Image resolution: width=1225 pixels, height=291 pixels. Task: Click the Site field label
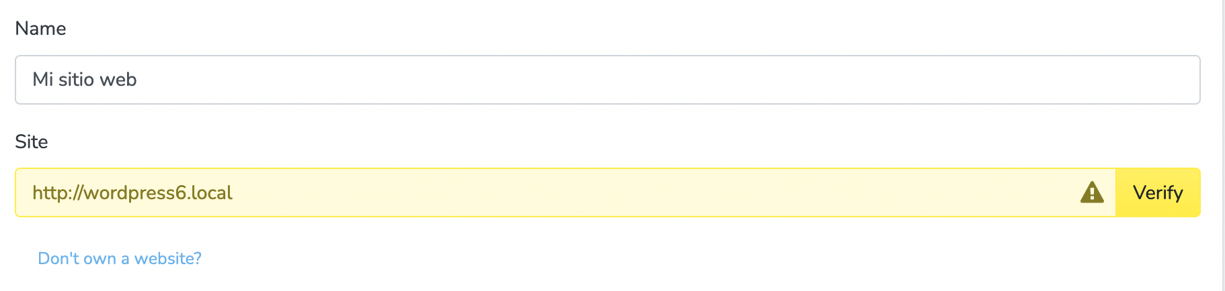pos(32,141)
